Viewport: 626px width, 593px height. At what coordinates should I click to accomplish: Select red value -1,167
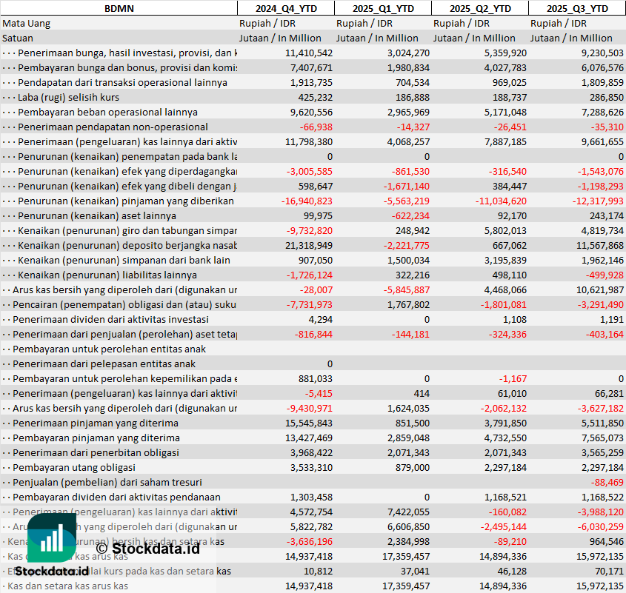[x=513, y=378]
